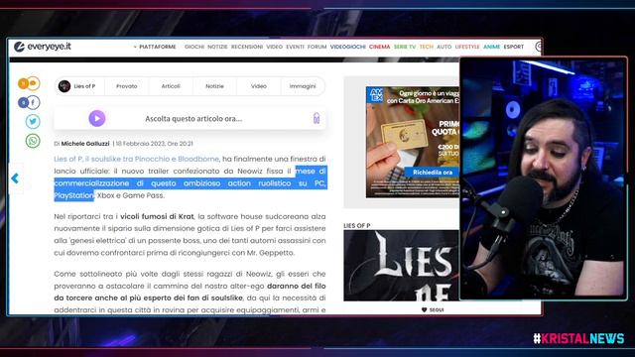Open the FORUM menu item
Image resolution: width=635 pixels, height=357 pixels.
click(x=317, y=47)
